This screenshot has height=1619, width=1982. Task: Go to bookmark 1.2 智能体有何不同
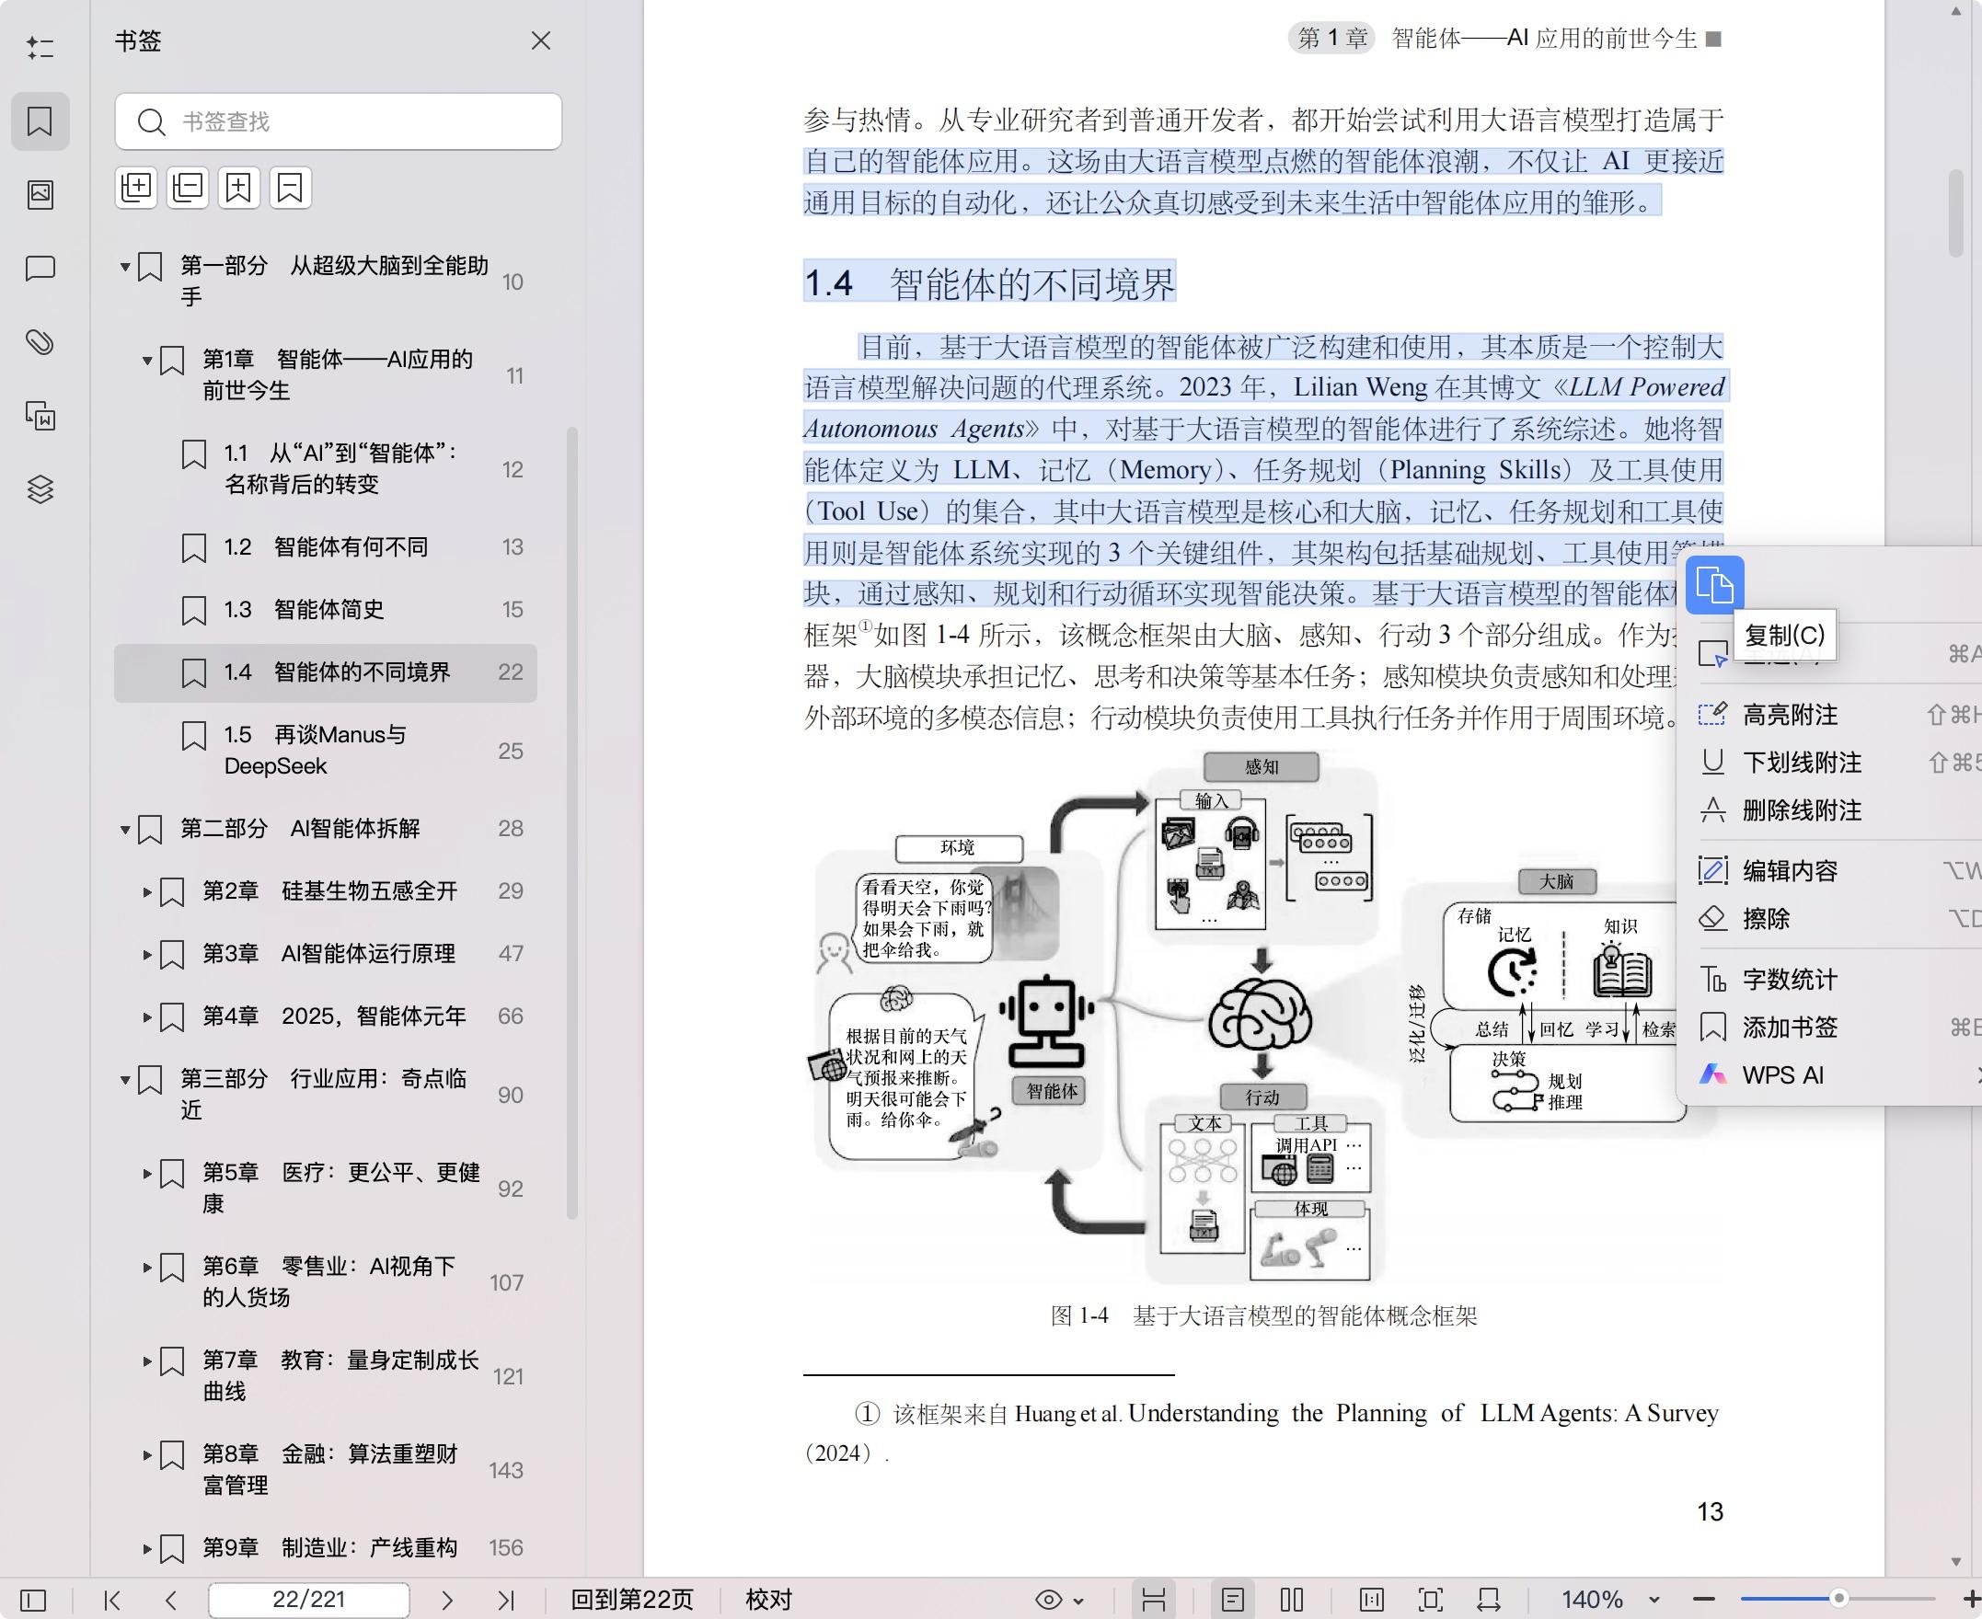point(326,547)
